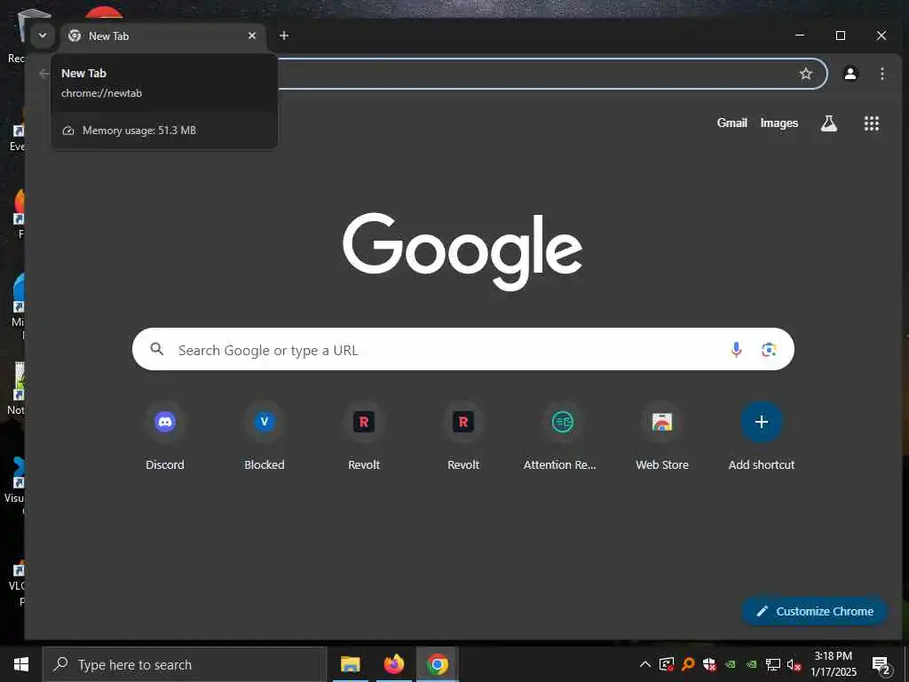Open the taskbar clock showing 3:18 PM
The height and width of the screenshot is (682, 909).
point(833,664)
